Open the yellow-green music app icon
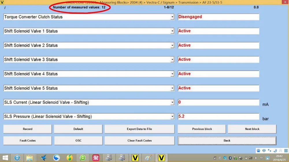The width and height of the screenshot is (289, 162). pos(69,158)
